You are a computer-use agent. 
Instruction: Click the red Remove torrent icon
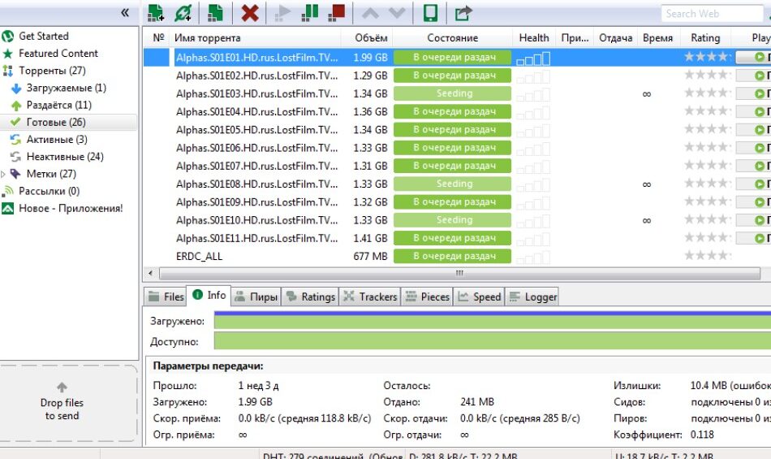tap(250, 13)
